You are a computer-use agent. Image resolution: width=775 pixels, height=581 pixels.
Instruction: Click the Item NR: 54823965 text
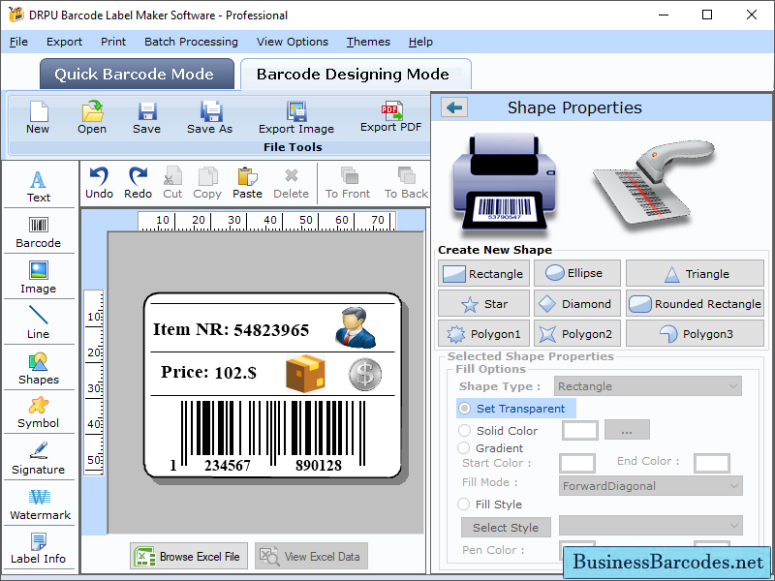(x=231, y=329)
